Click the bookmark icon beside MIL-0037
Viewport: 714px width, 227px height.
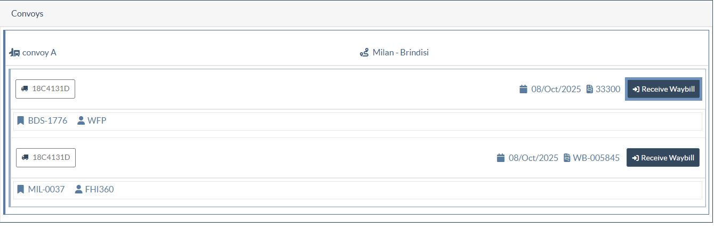tap(21, 189)
